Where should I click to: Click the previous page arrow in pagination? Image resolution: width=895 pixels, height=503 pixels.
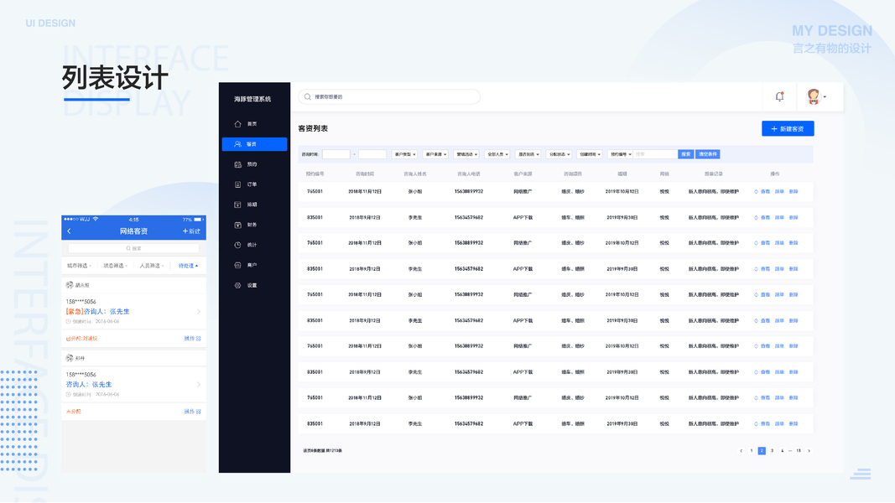(x=741, y=450)
